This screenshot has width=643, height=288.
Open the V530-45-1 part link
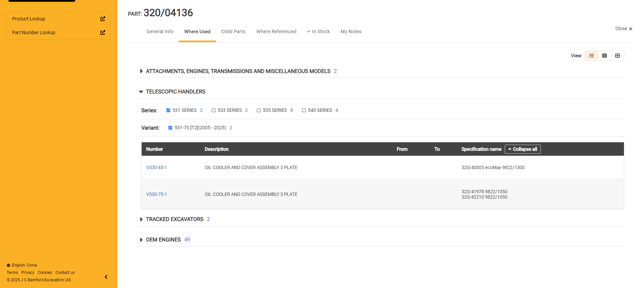point(156,167)
